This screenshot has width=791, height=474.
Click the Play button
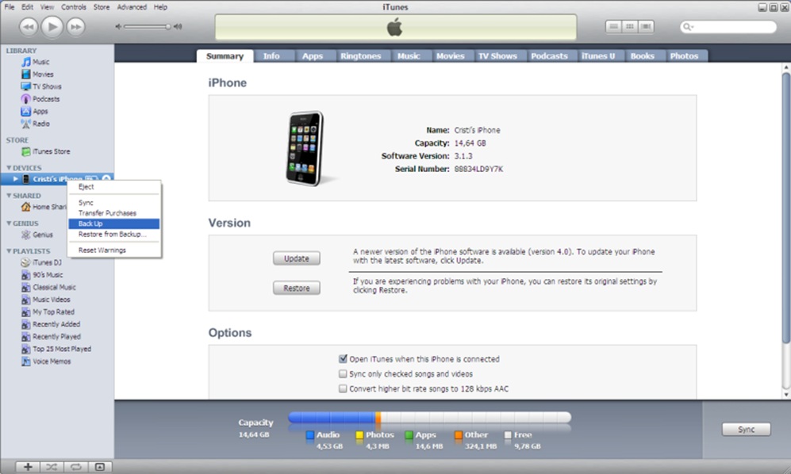tap(52, 27)
